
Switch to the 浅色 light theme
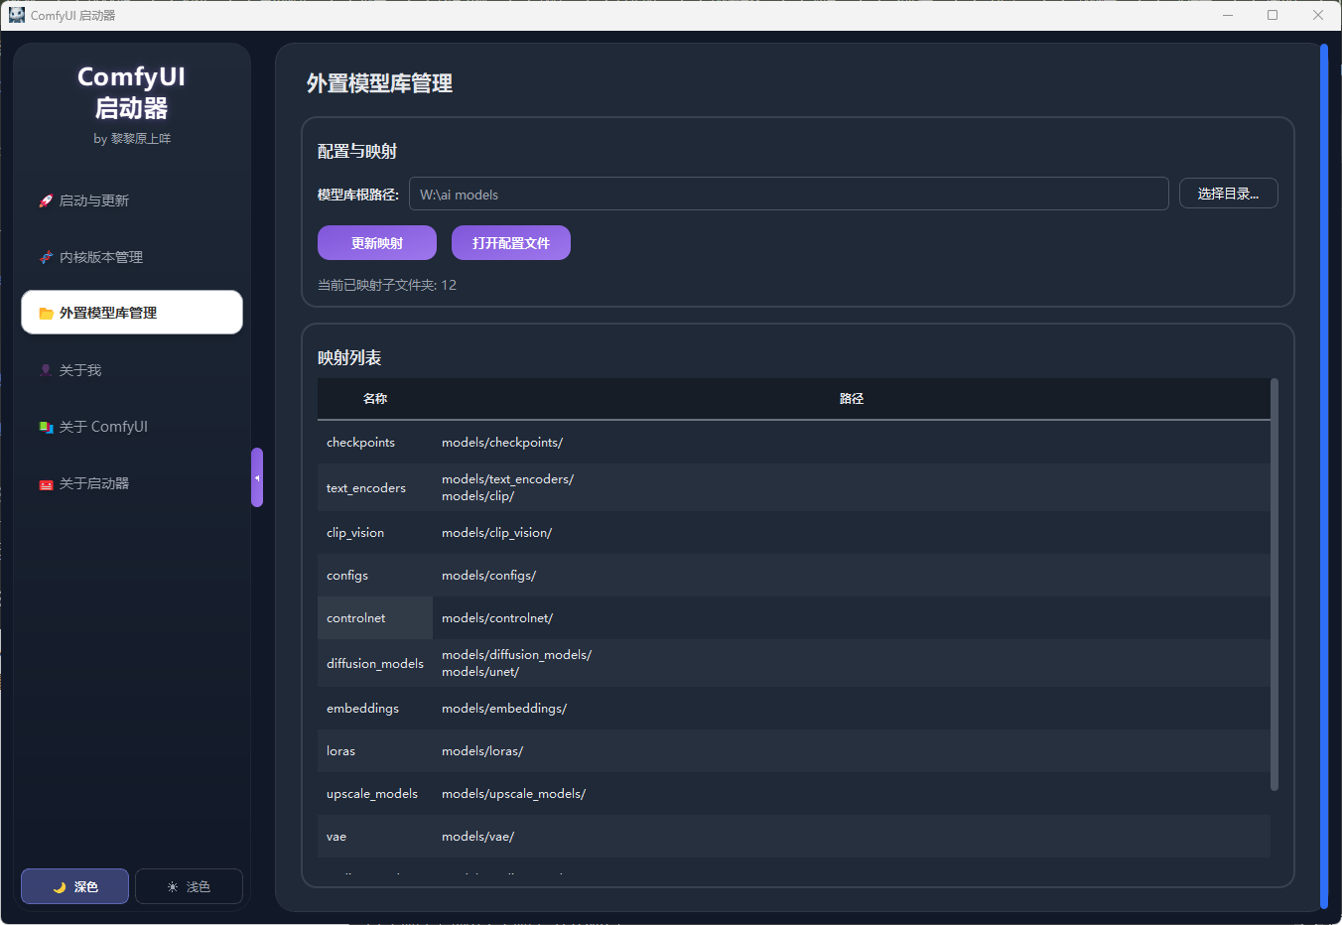(189, 886)
